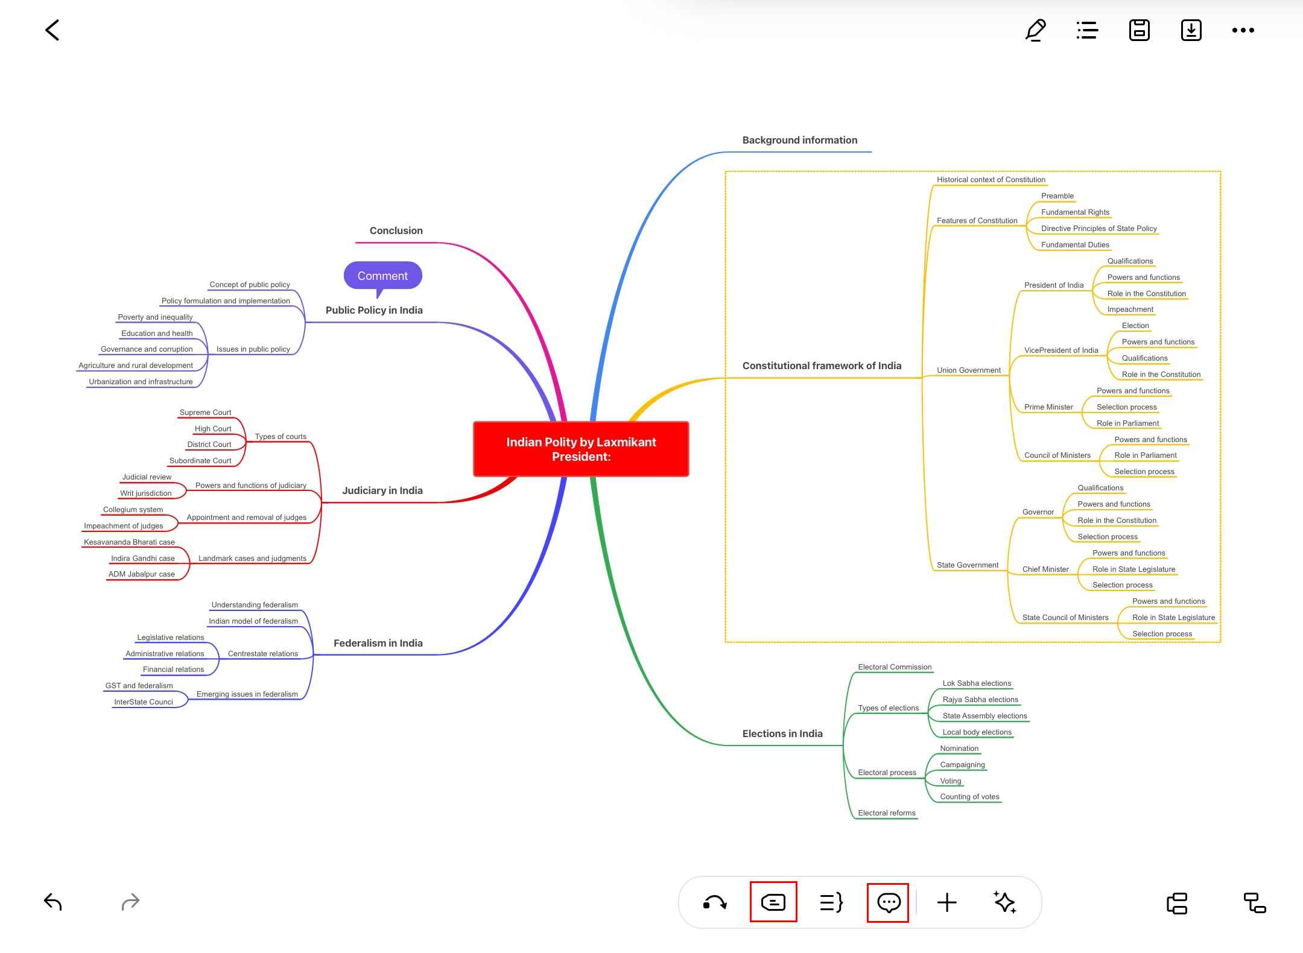Click the comment bubble tool
This screenshot has height=953, width=1303.
pyautogui.click(x=889, y=902)
